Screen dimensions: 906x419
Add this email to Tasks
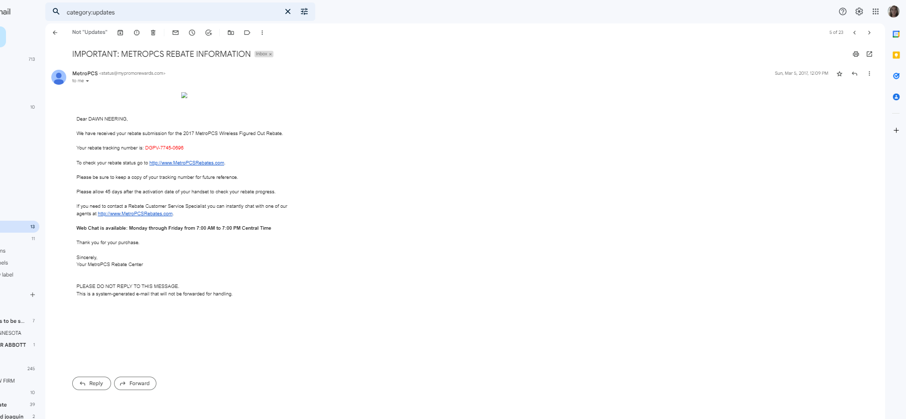click(x=208, y=33)
